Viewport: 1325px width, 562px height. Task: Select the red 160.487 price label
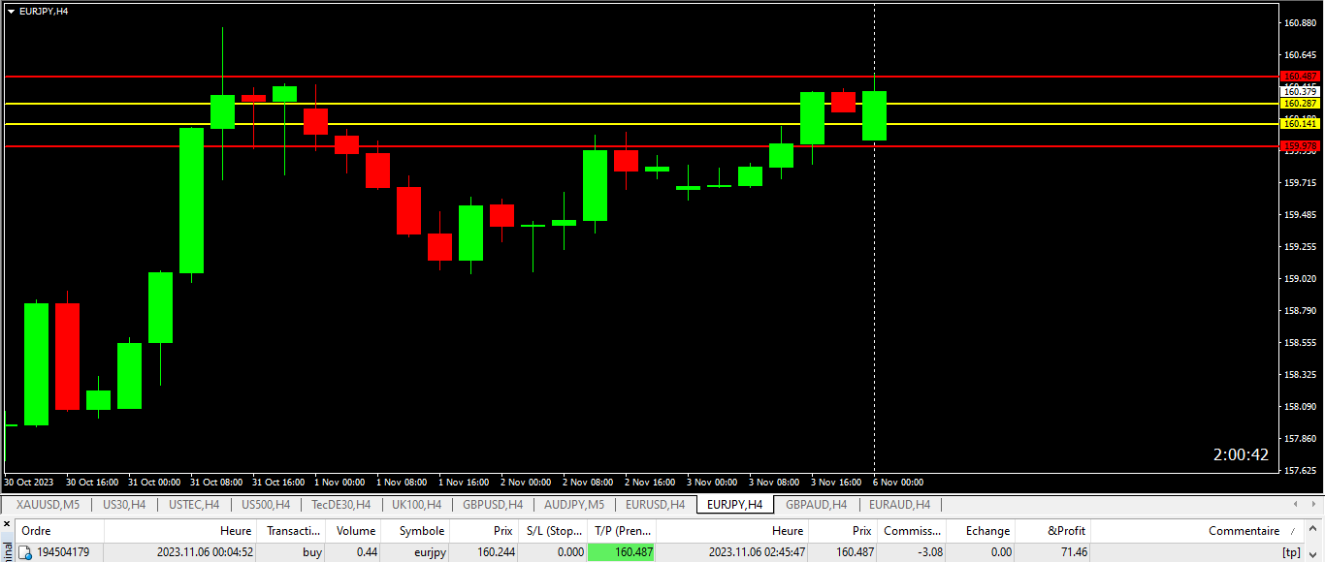click(x=1300, y=76)
